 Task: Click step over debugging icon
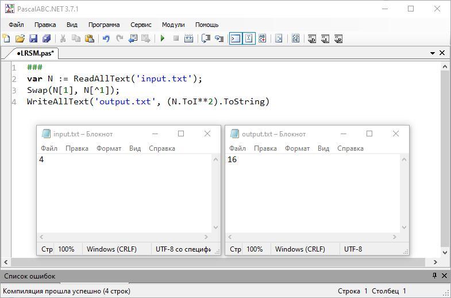click(206, 38)
